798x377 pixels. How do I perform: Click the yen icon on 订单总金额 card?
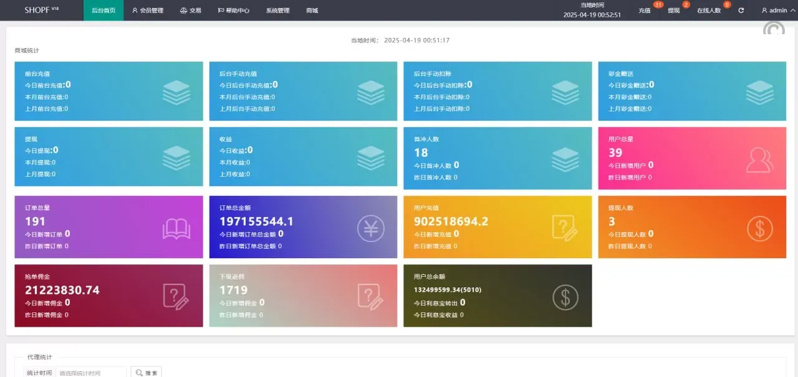pyautogui.click(x=370, y=228)
